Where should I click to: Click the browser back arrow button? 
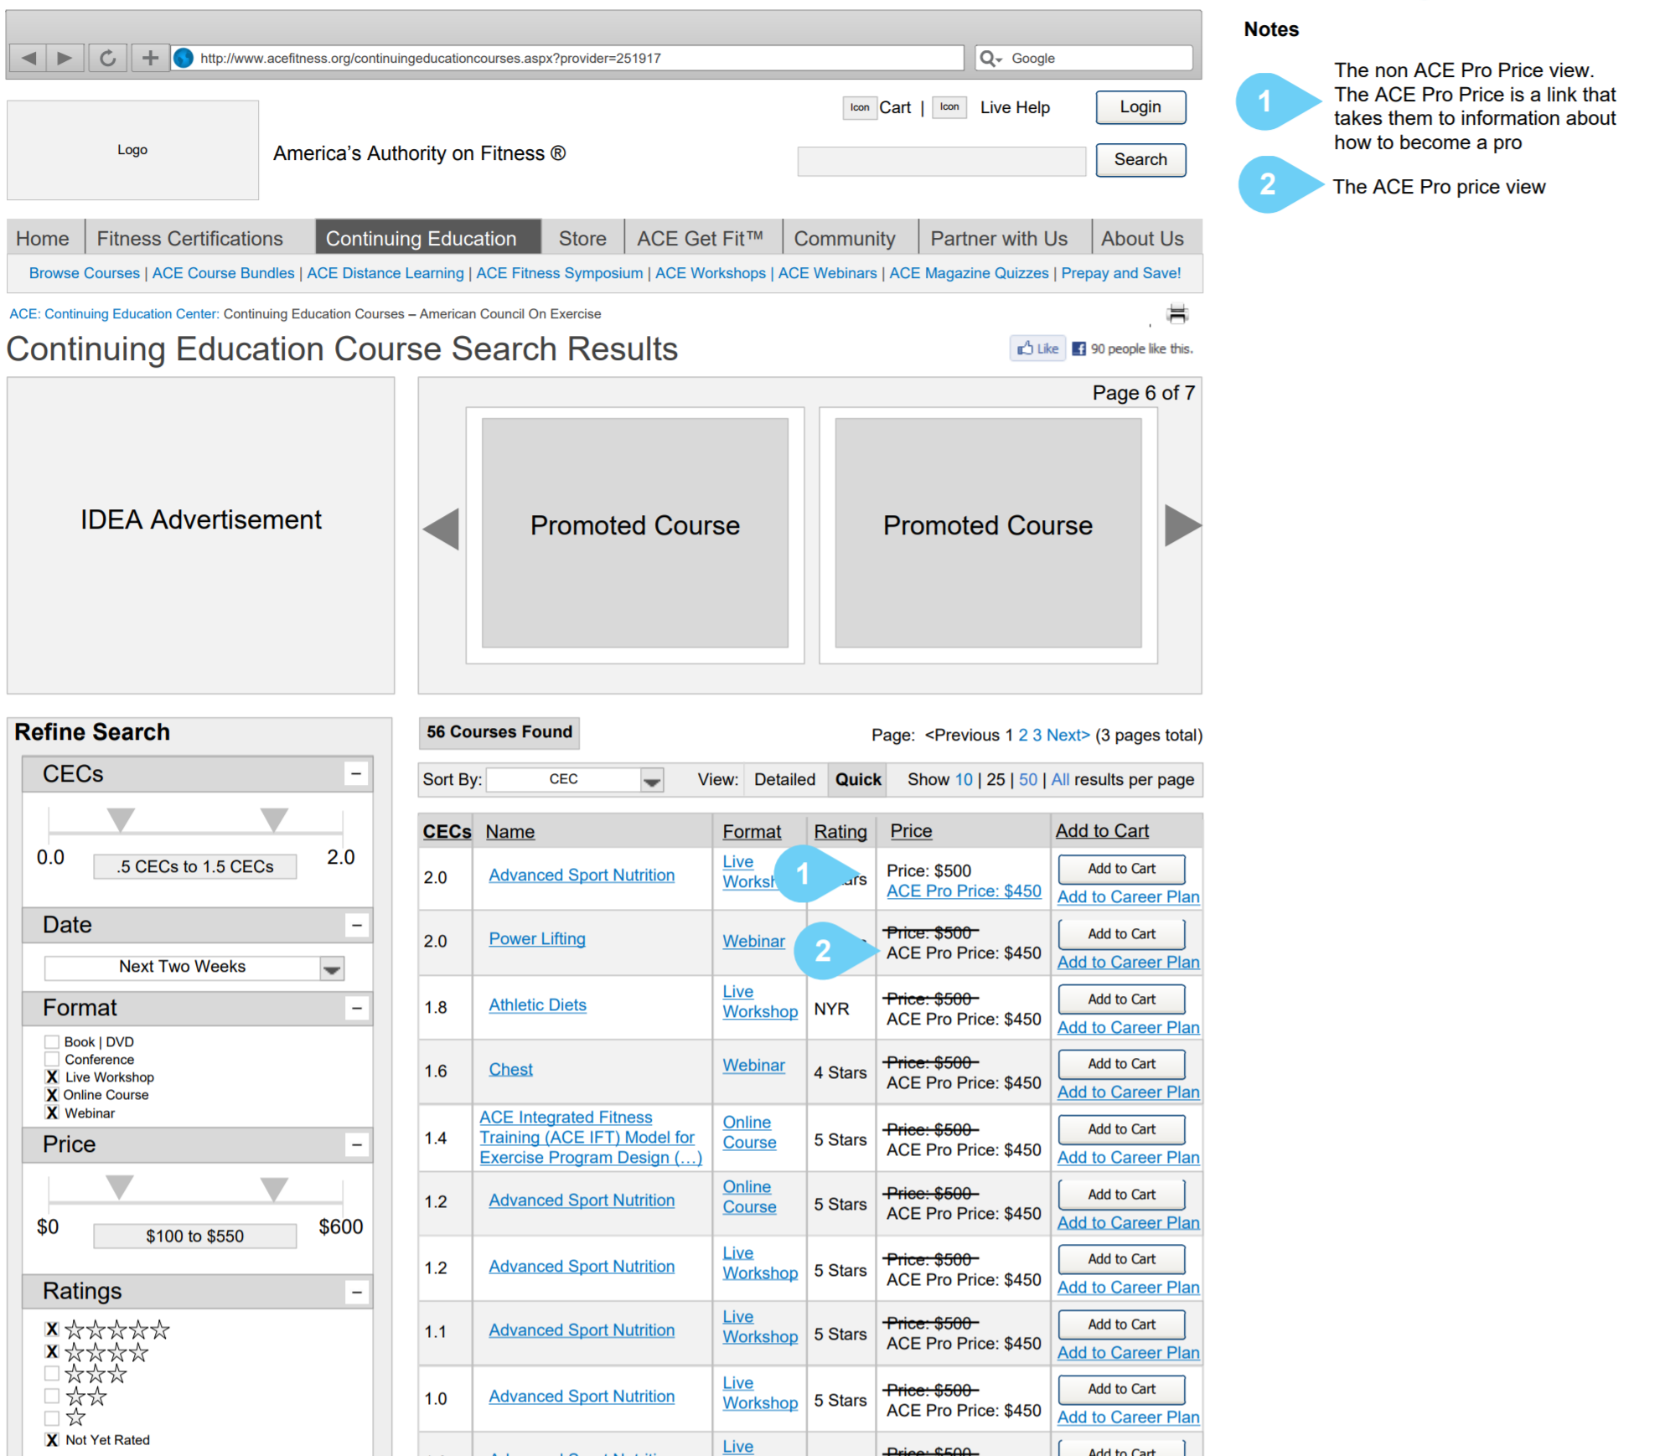(x=28, y=58)
